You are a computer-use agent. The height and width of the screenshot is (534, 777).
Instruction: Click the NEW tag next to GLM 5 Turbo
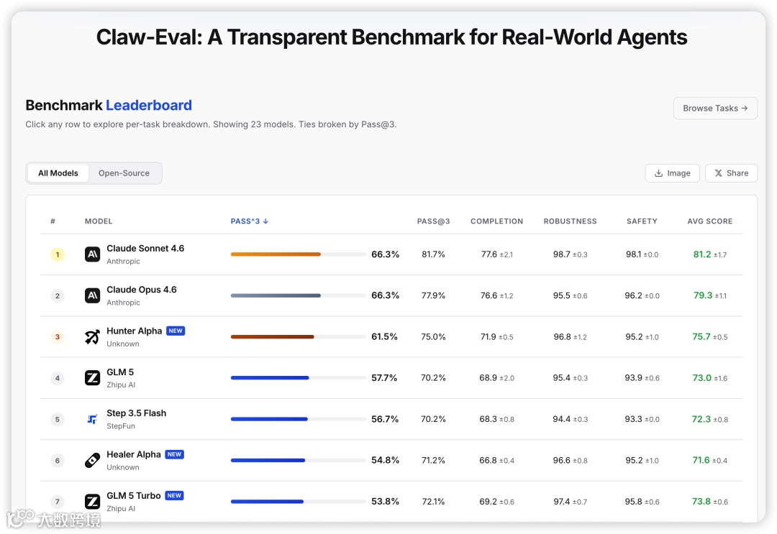[174, 495]
